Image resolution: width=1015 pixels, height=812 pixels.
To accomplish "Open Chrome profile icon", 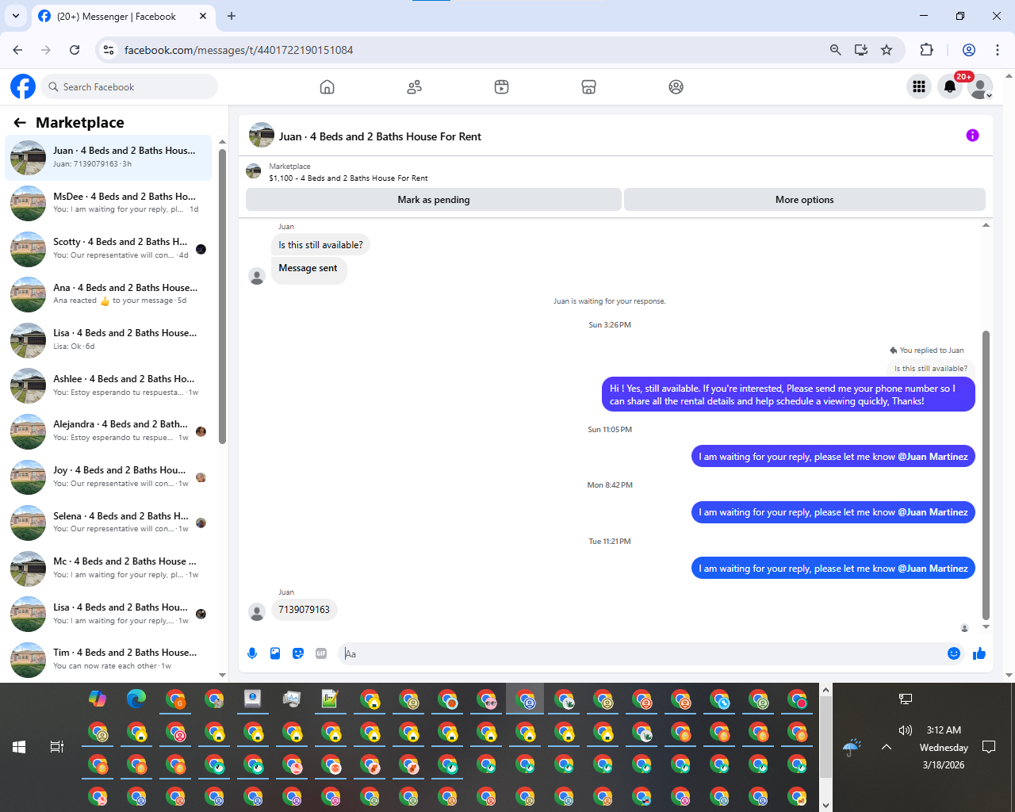I will 969,50.
